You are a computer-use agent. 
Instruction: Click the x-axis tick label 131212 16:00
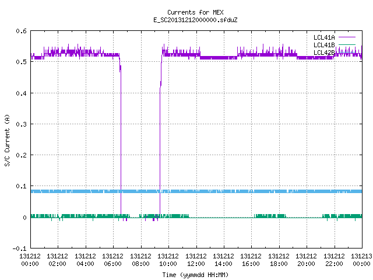[251, 260]
